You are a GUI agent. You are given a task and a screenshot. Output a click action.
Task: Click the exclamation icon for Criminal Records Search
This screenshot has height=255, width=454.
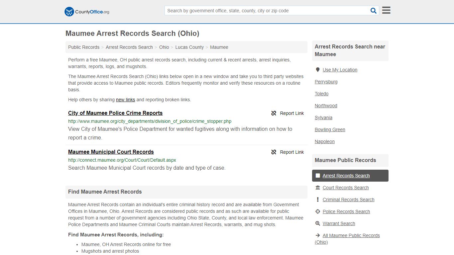[x=318, y=200]
